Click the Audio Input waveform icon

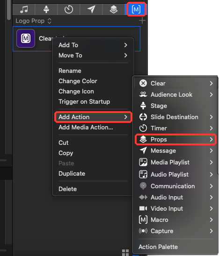(x=143, y=197)
